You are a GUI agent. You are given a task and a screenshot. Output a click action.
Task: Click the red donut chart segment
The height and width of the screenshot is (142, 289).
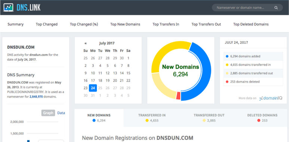tap(178, 96)
